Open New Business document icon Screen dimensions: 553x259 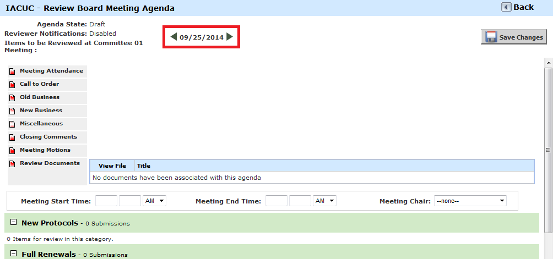pyautogui.click(x=12, y=111)
